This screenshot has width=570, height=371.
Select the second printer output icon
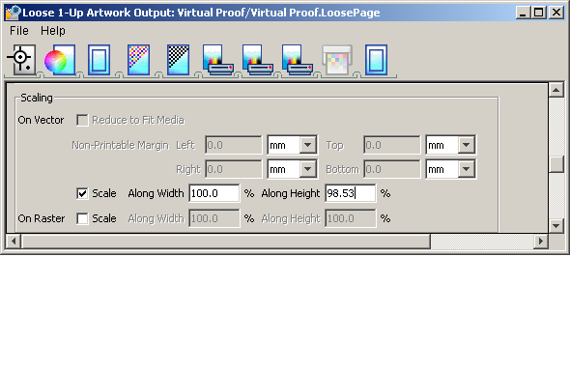click(257, 60)
